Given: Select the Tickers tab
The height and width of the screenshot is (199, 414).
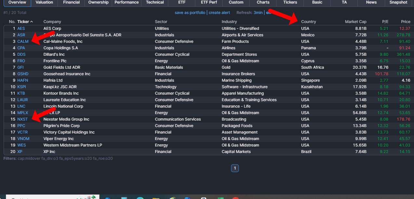Looking at the screenshot, I should coord(290,3).
